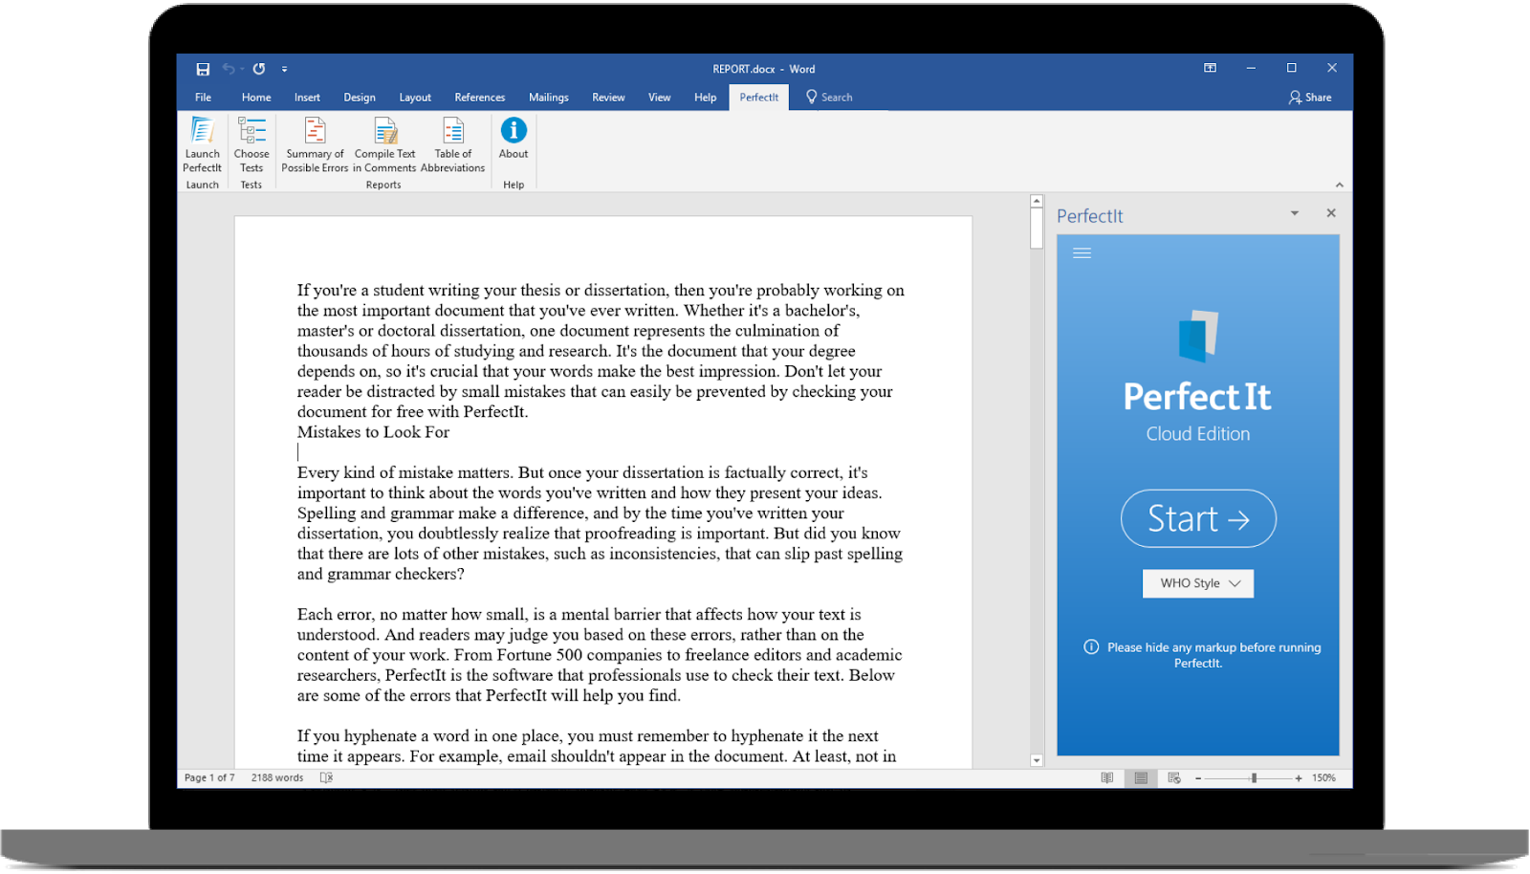The height and width of the screenshot is (874, 1530).
Task: Switch to Print Layout view
Action: pos(1141,778)
